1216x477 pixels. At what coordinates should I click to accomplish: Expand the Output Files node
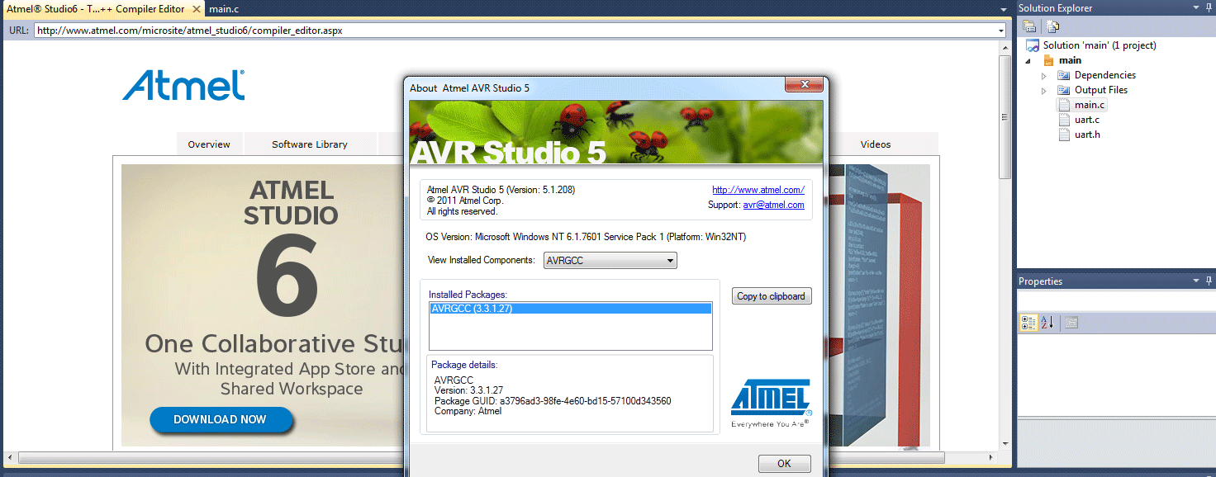1043,91
